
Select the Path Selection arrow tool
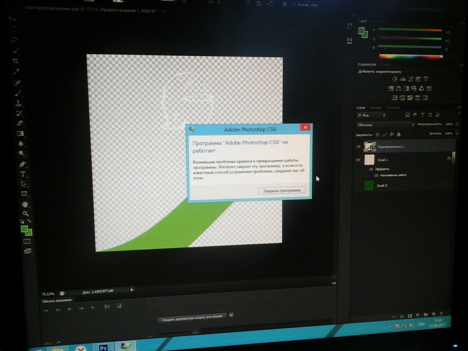[23, 184]
